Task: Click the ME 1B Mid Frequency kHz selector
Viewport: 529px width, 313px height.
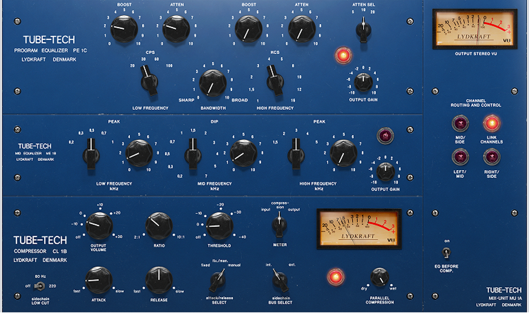Action: click(x=193, y=154)
